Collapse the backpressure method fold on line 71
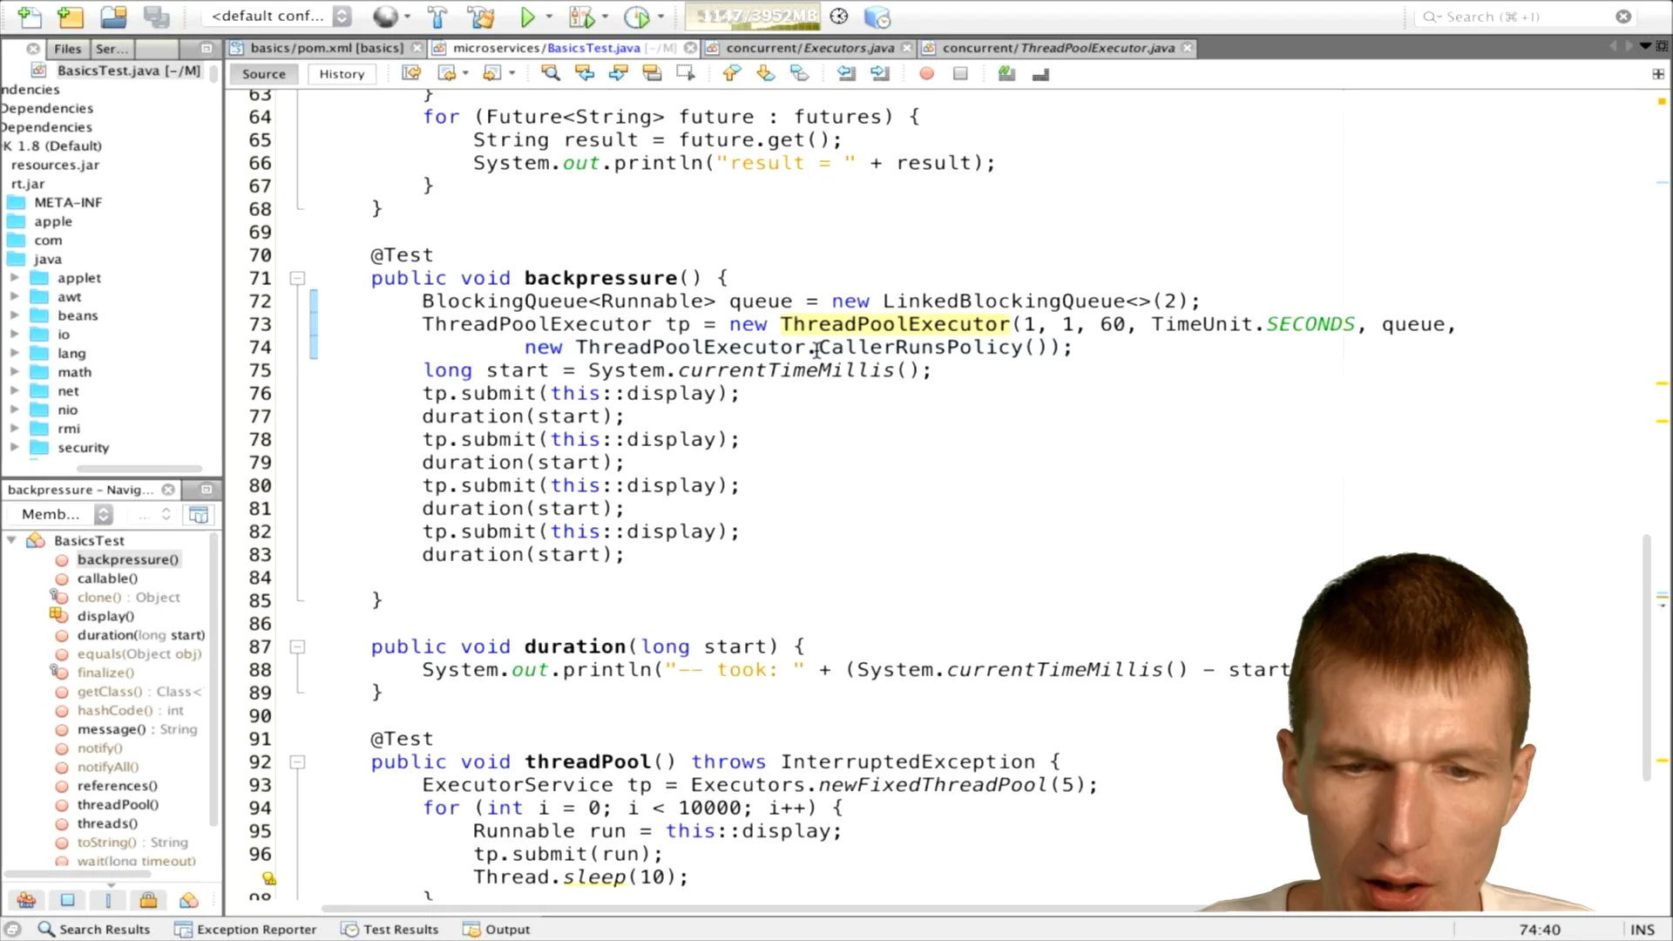The height and width of the screenshot is (941, 1673). [x=297, y=279]
